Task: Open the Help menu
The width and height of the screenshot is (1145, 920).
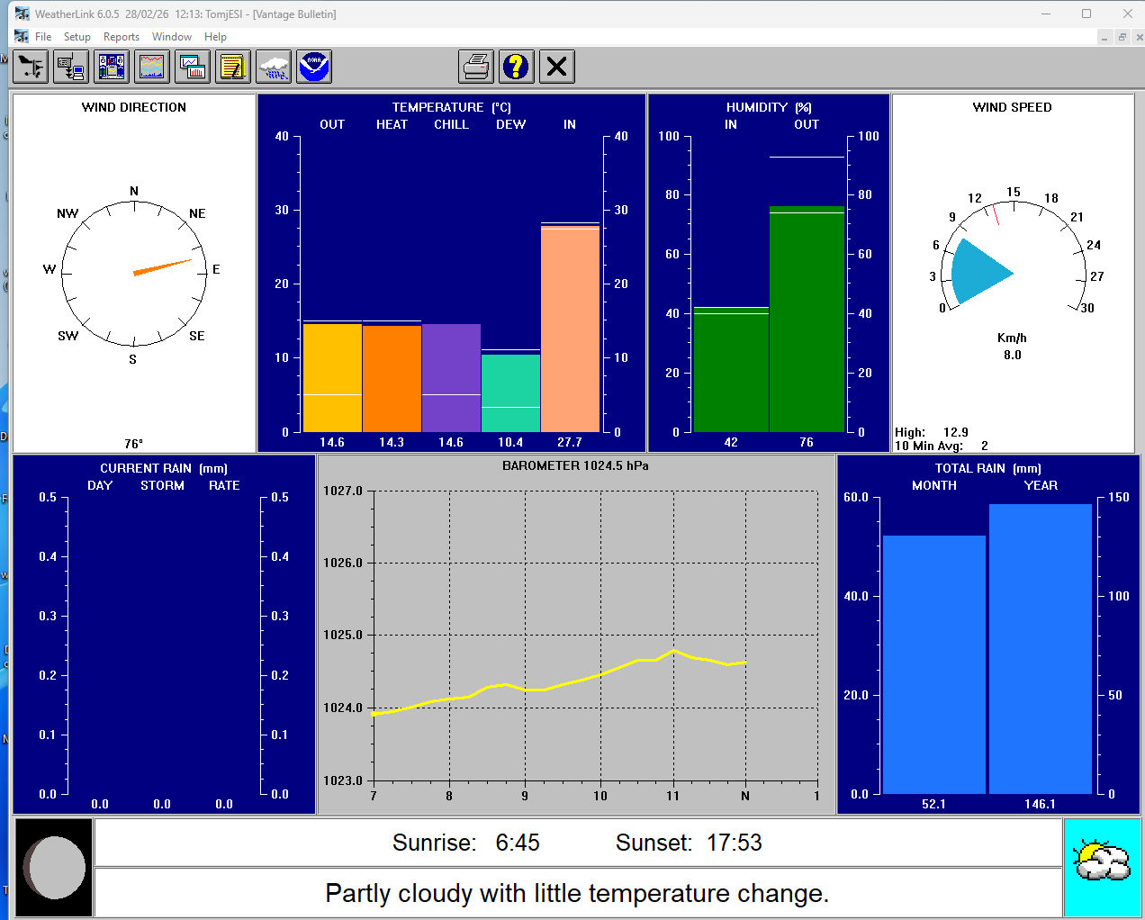Action: 215,37
